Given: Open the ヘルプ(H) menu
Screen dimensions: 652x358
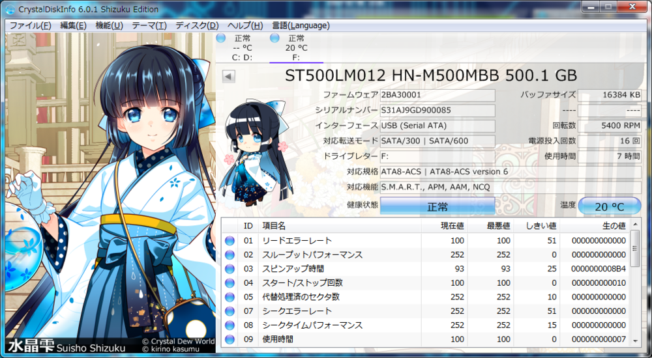Looking at the screenshot, I should click(x=245, y=25).
